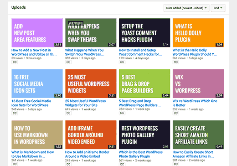Click '784 views • 1 week ago' text
This screenshot has height=166, width=237.
[134, 109]
